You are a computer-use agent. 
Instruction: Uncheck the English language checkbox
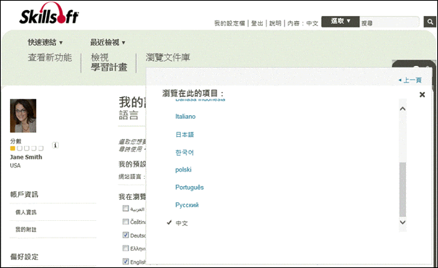point(126,261)
